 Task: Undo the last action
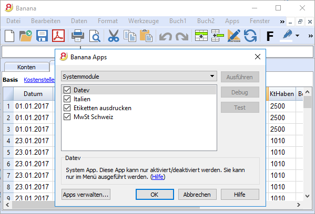click(x=166, y=37)
